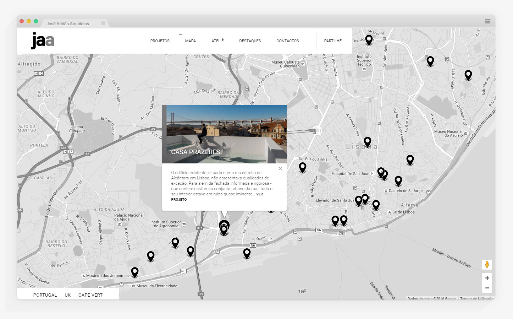Open browser hamburger menu

(x=488, y=21)
